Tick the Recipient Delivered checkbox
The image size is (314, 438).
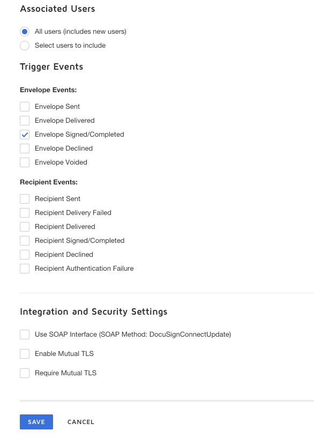coord(25,227)
